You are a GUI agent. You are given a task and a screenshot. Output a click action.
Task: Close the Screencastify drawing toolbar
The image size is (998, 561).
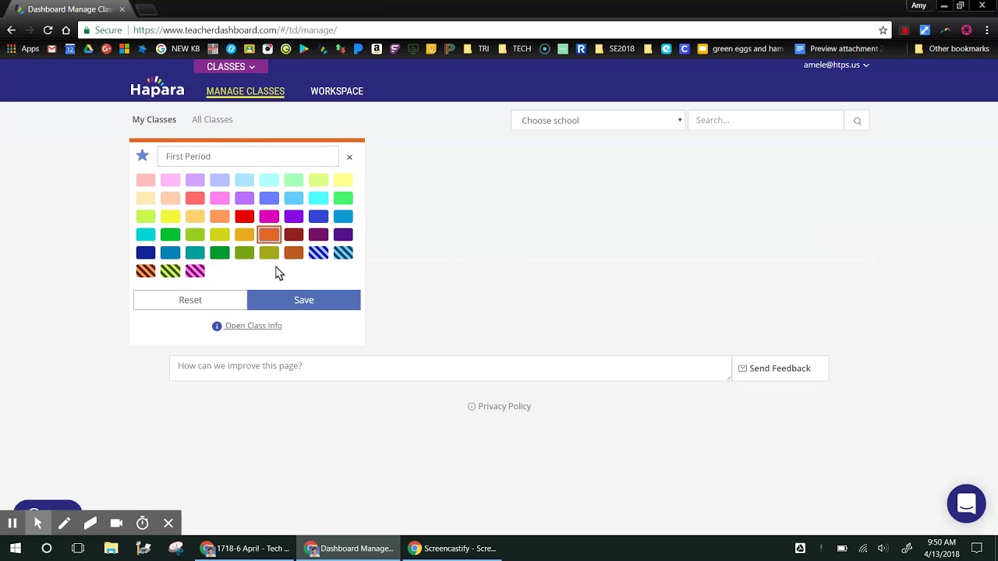click(x=168, y=523)
